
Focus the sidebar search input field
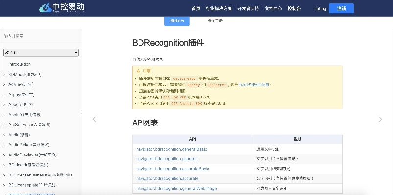(41, 36)
